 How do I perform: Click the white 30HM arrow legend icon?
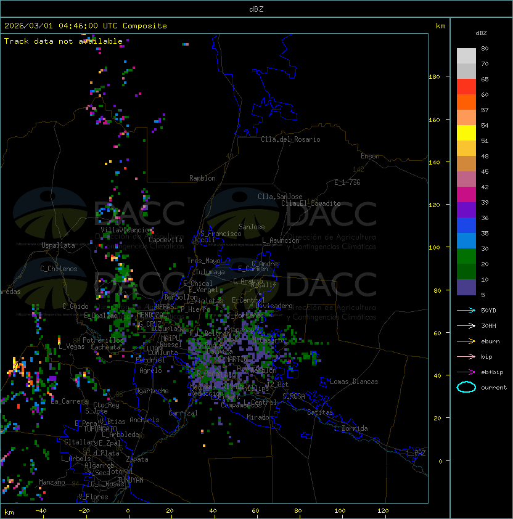click(466, 325)
